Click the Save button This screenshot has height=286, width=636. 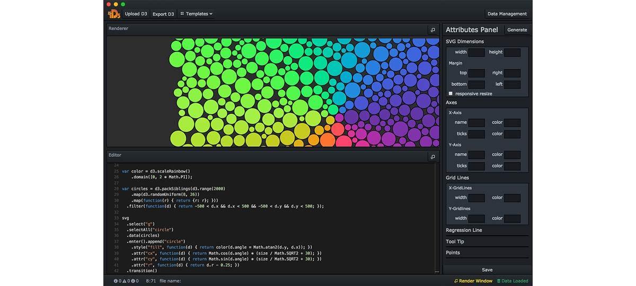(x=487, y=270)
